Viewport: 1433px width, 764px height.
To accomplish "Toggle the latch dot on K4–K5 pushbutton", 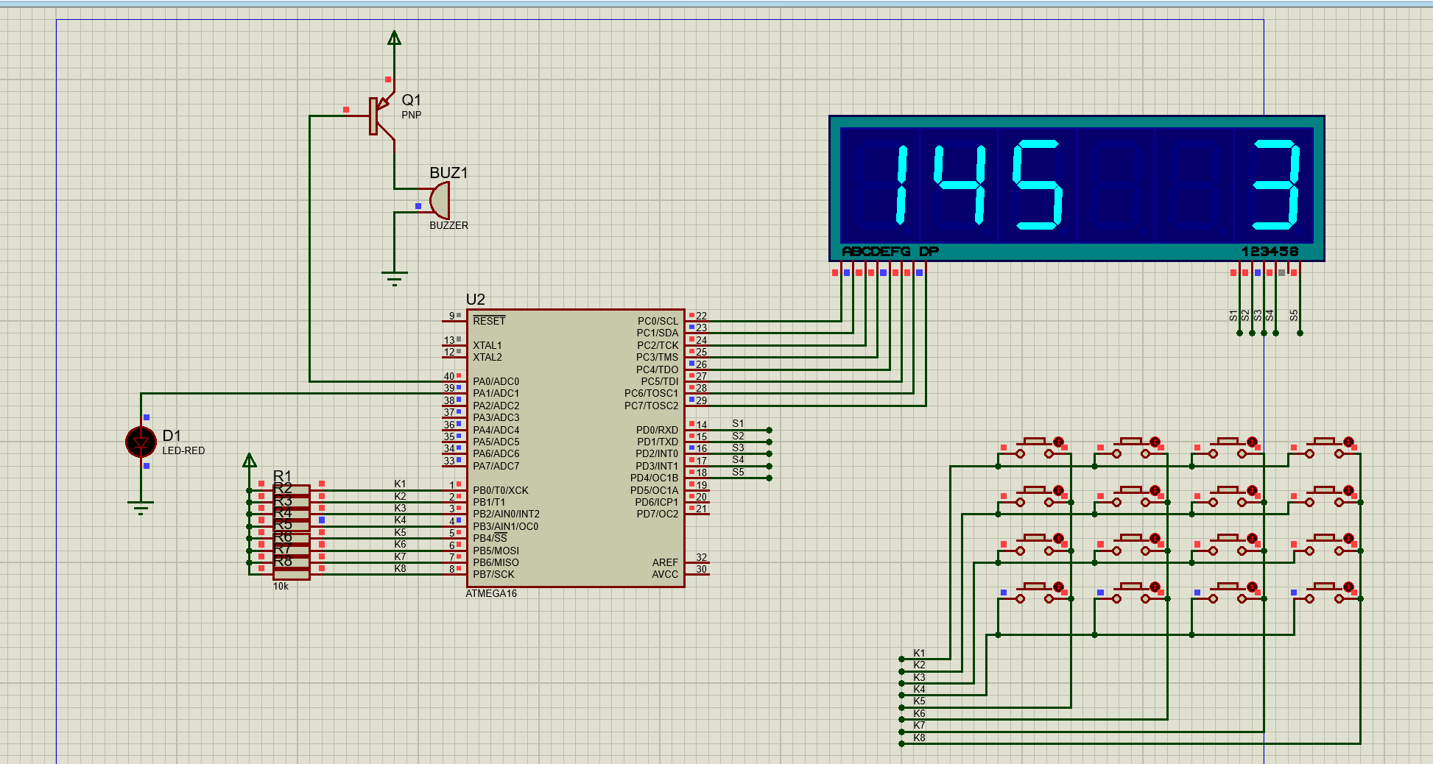I will [1058, 587].
